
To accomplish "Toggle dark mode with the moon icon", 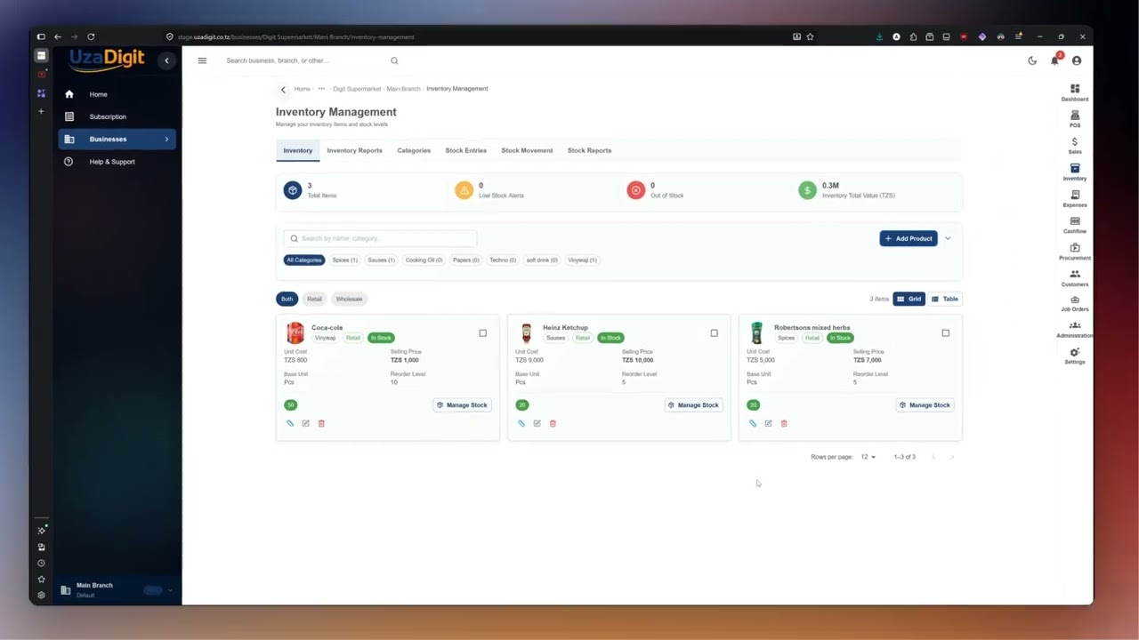I will pos(1032,60).
